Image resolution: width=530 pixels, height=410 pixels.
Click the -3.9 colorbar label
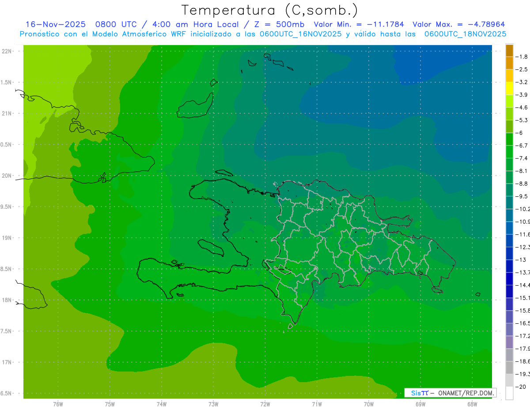(x=522, y=95)
